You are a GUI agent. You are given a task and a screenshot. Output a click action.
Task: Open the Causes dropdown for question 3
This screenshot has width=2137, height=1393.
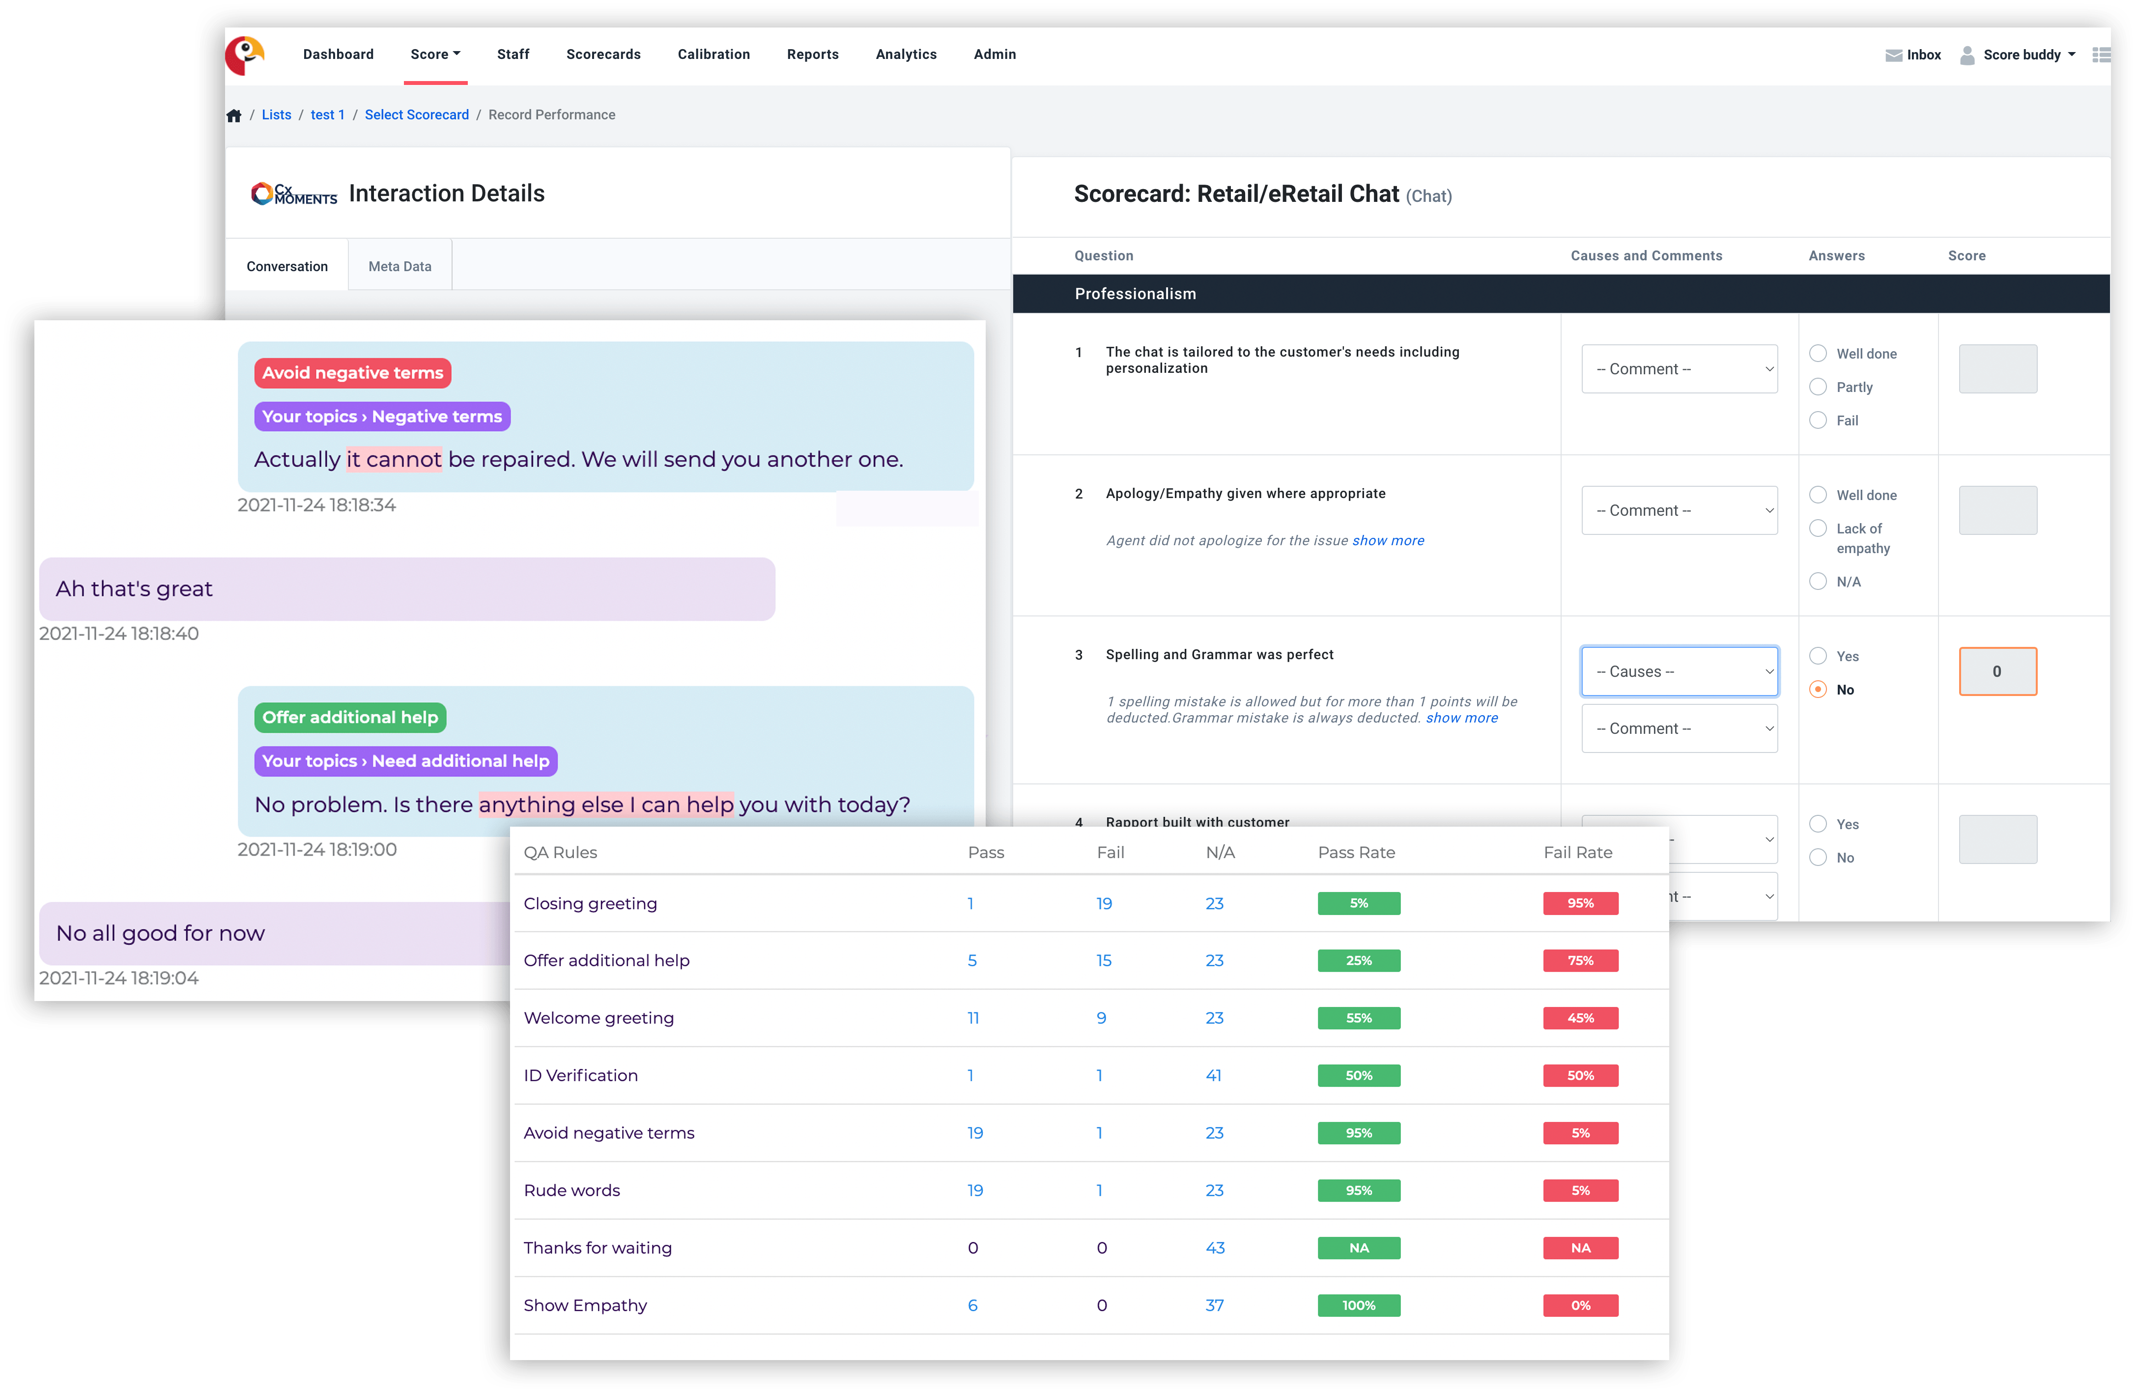[x=1678, y=671]
